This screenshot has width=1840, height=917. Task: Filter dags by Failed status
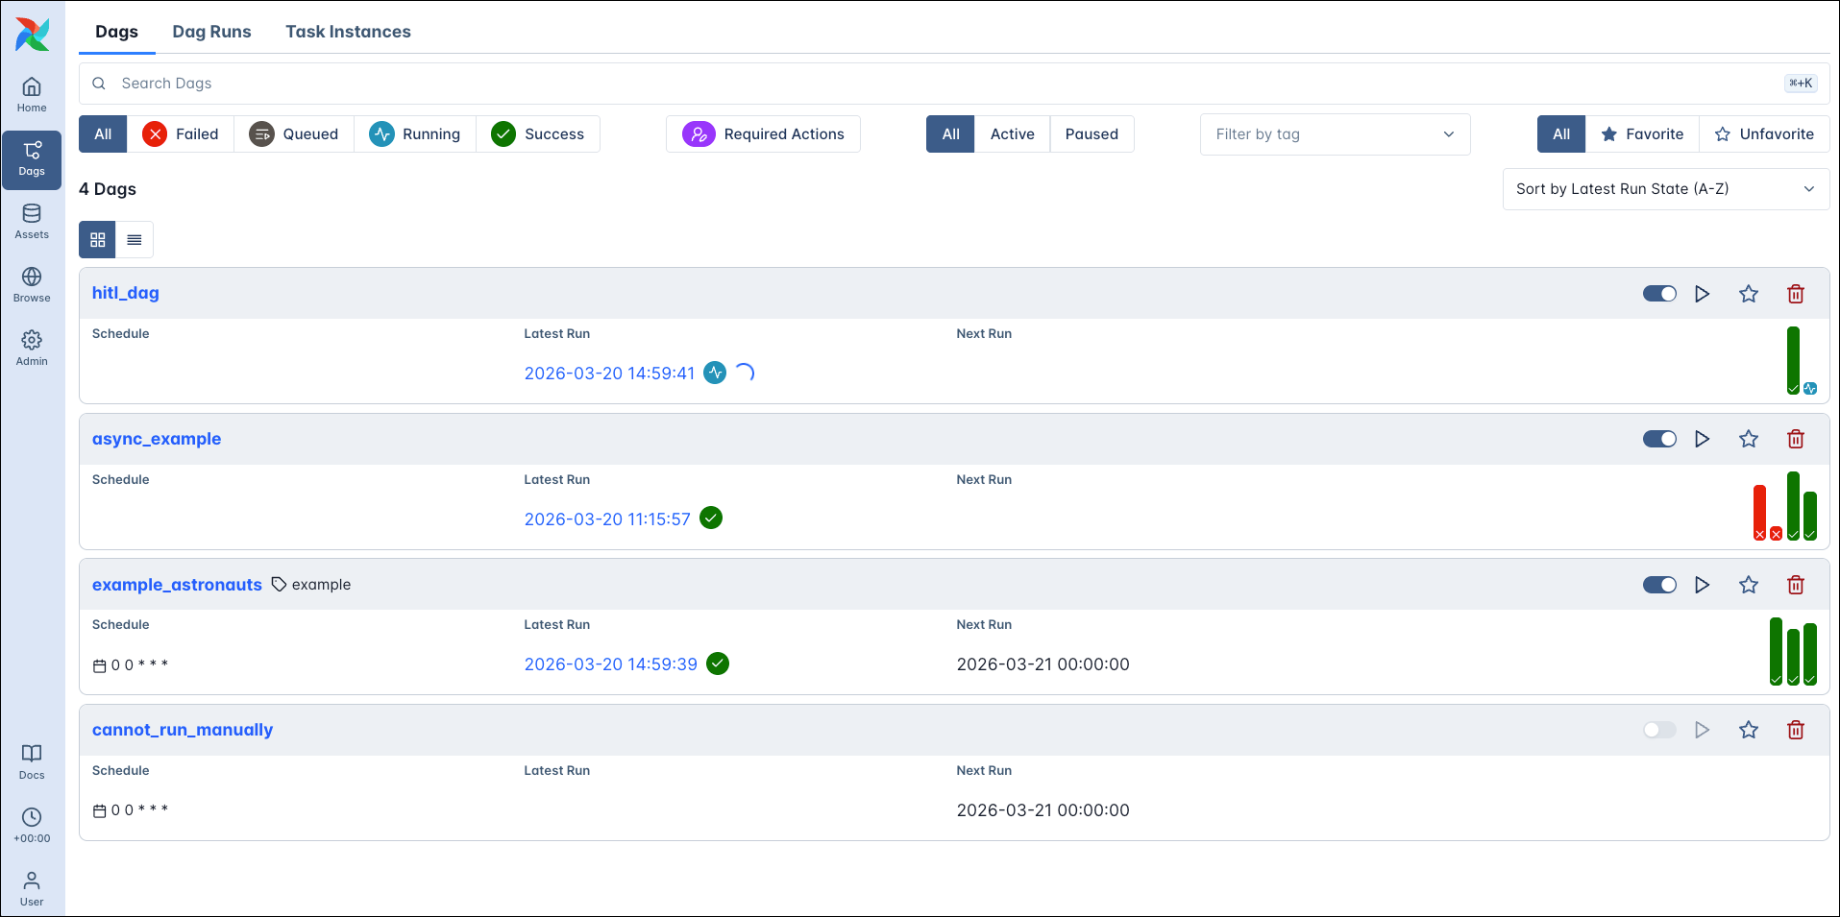click(x=182, y=133)
